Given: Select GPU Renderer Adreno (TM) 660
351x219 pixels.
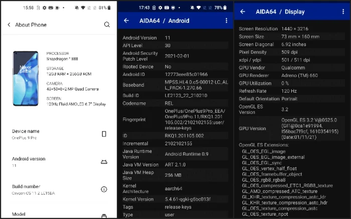Looking at the screenshot, I should (x=292, y=75).
